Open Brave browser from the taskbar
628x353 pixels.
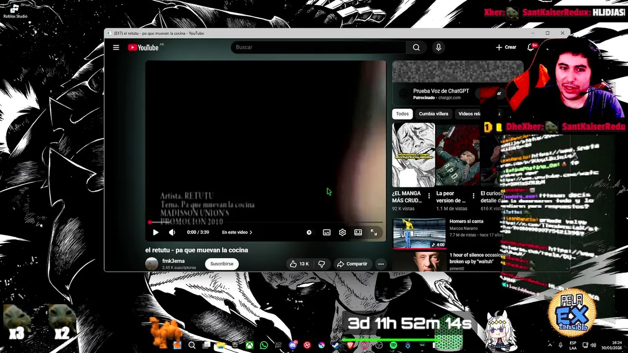pyautogui.click(x=350, y=345)
